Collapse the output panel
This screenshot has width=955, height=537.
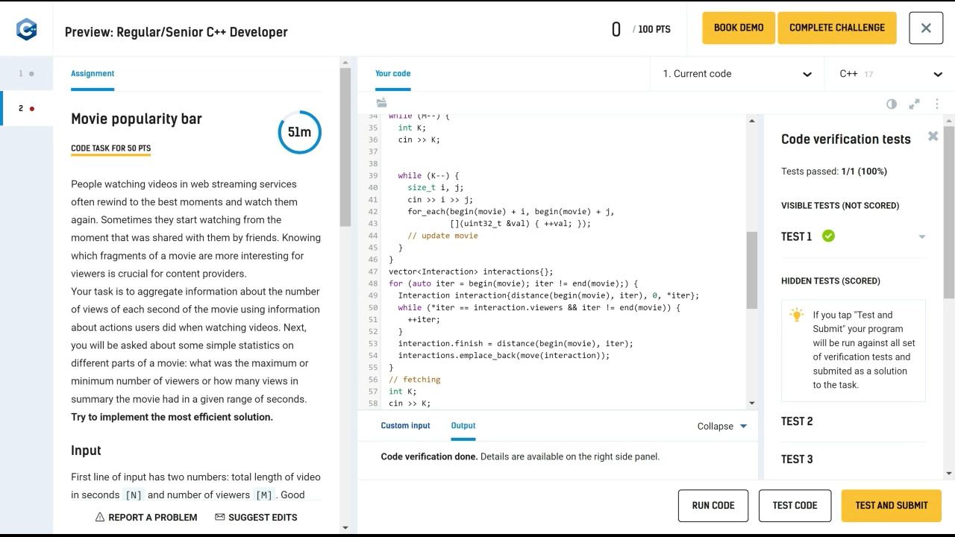coord(721,427)
